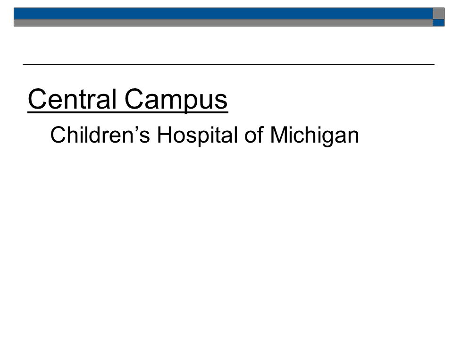Click the empty white slide body area
453x340 pixels.
pyautogui.click(x=226, y=237)
